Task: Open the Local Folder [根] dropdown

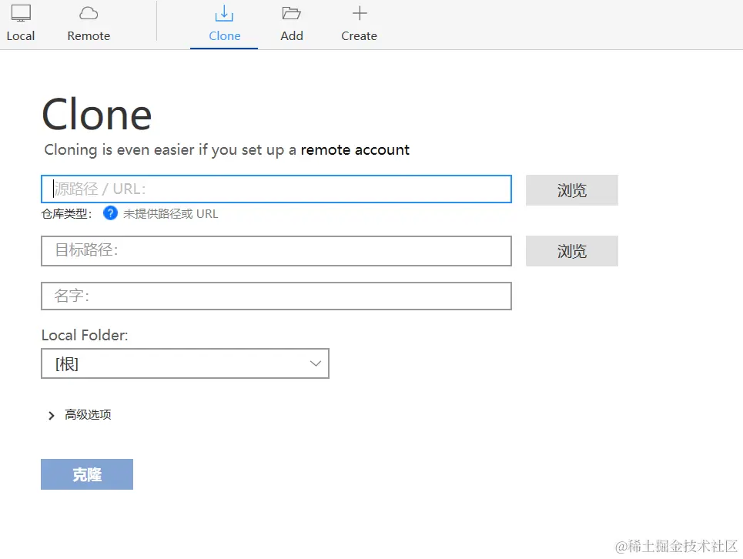Action: tap(185, 363)
